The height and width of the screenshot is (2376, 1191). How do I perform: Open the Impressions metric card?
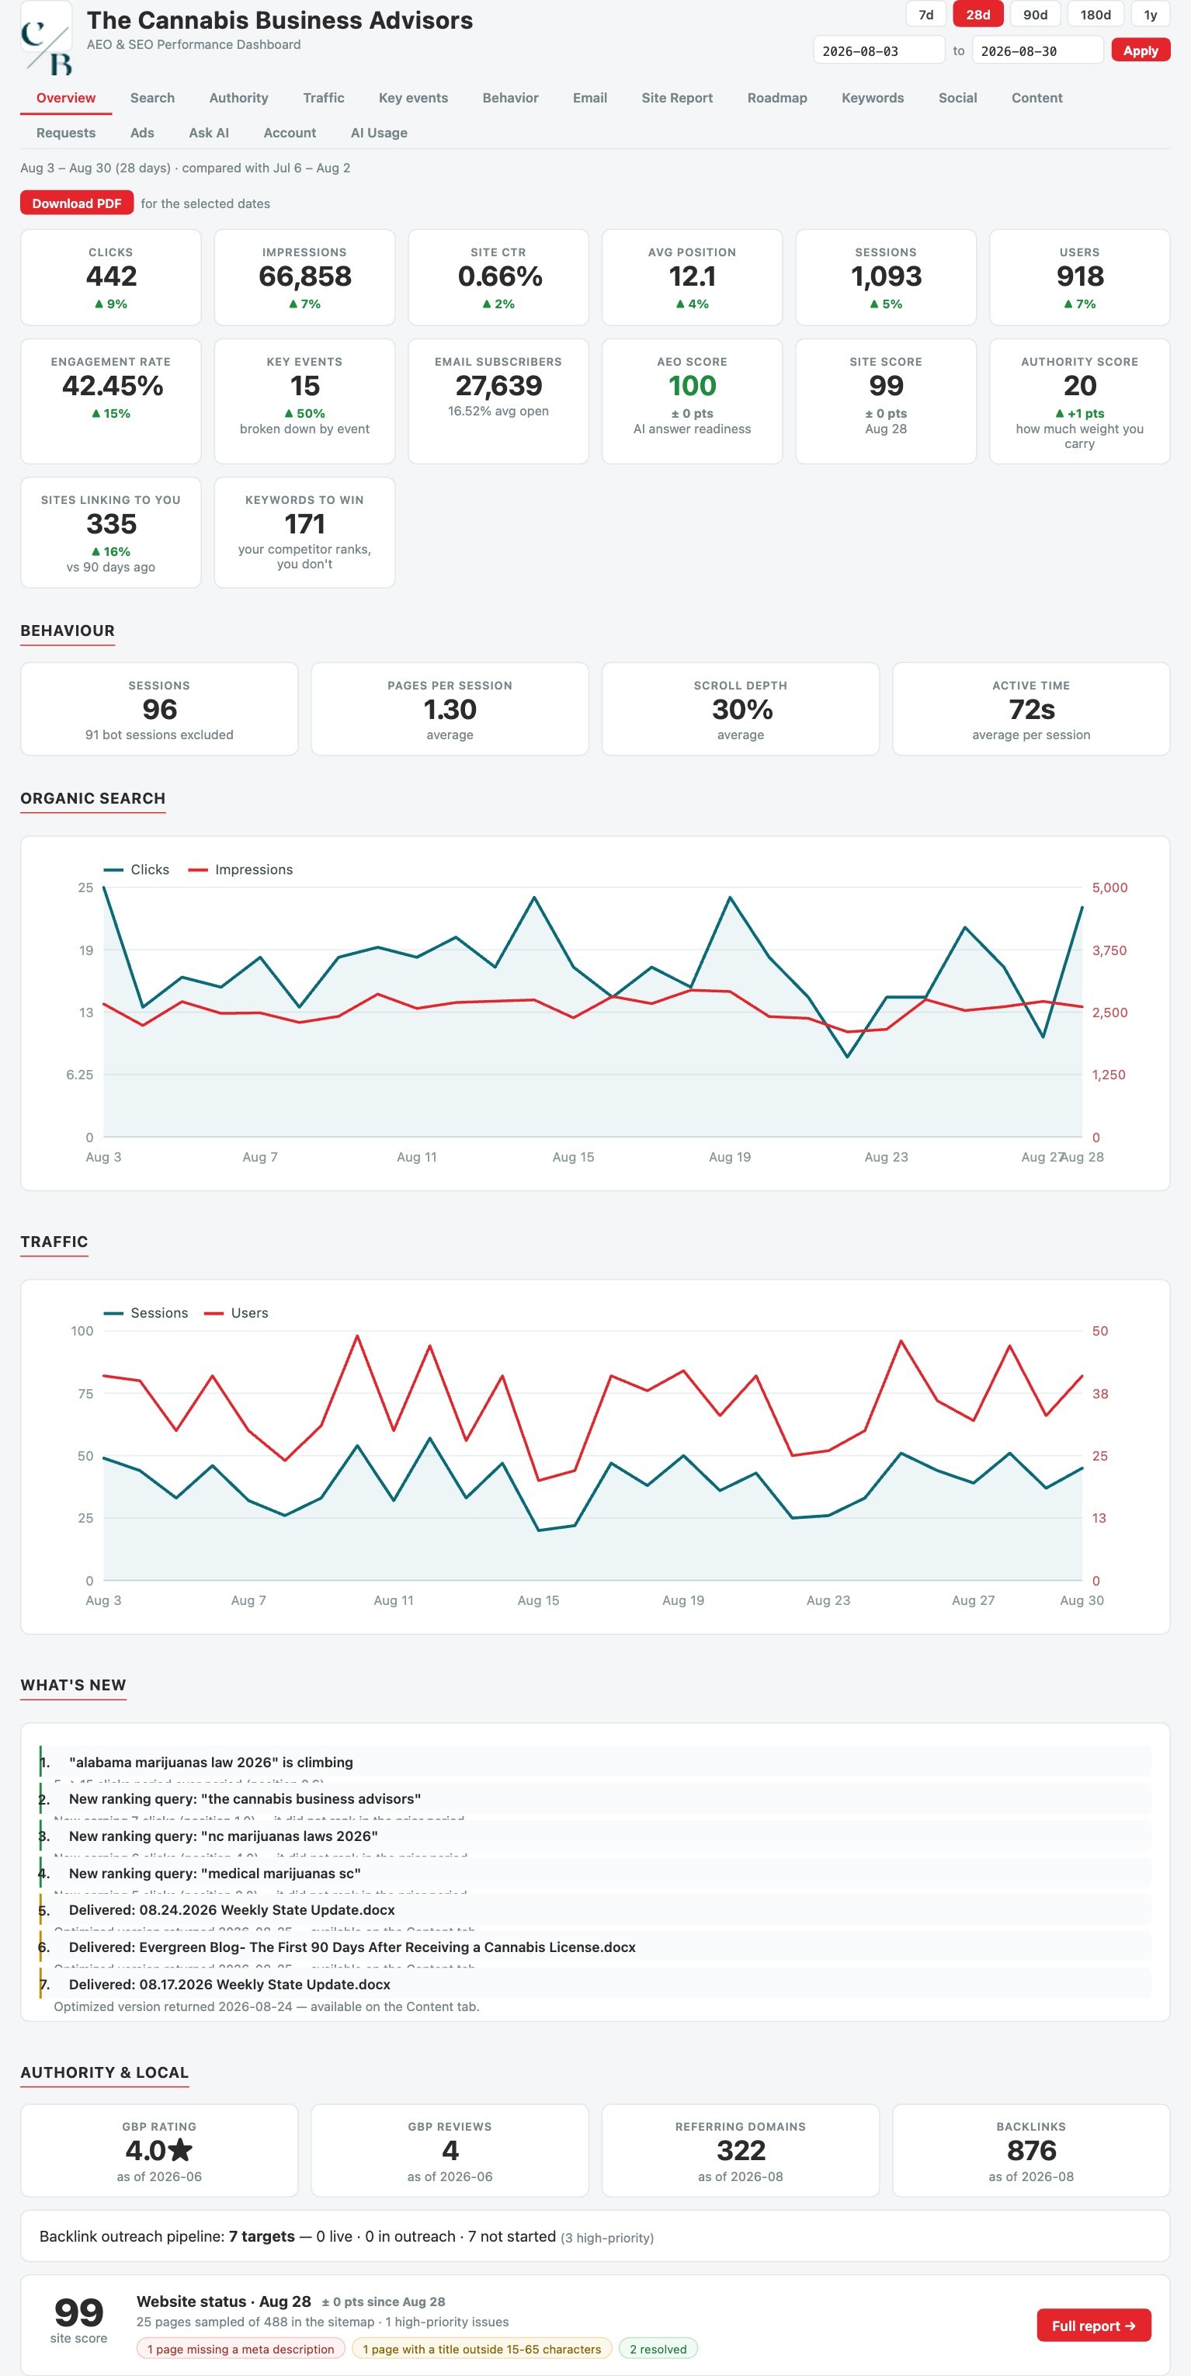(304, 278)
